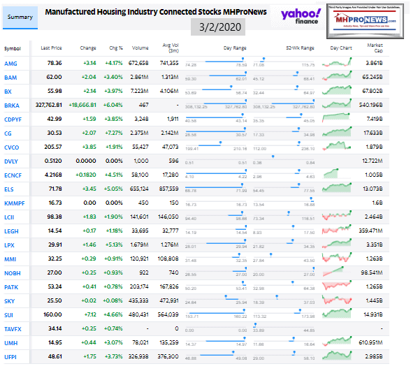Open the SUI ticker symbol link
This screenshot has width=411, height=371.
(8, 315)
